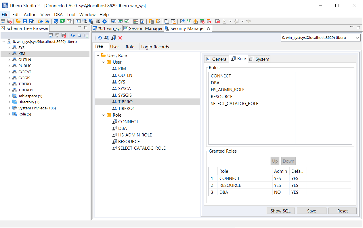Click the Admin column header
The image size is (363, 228).
click(x=280, y=171)
